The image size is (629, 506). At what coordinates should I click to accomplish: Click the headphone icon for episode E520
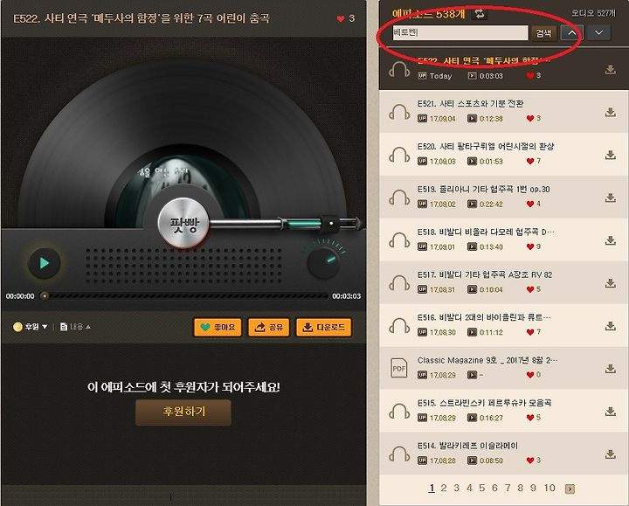click(399, 155)
